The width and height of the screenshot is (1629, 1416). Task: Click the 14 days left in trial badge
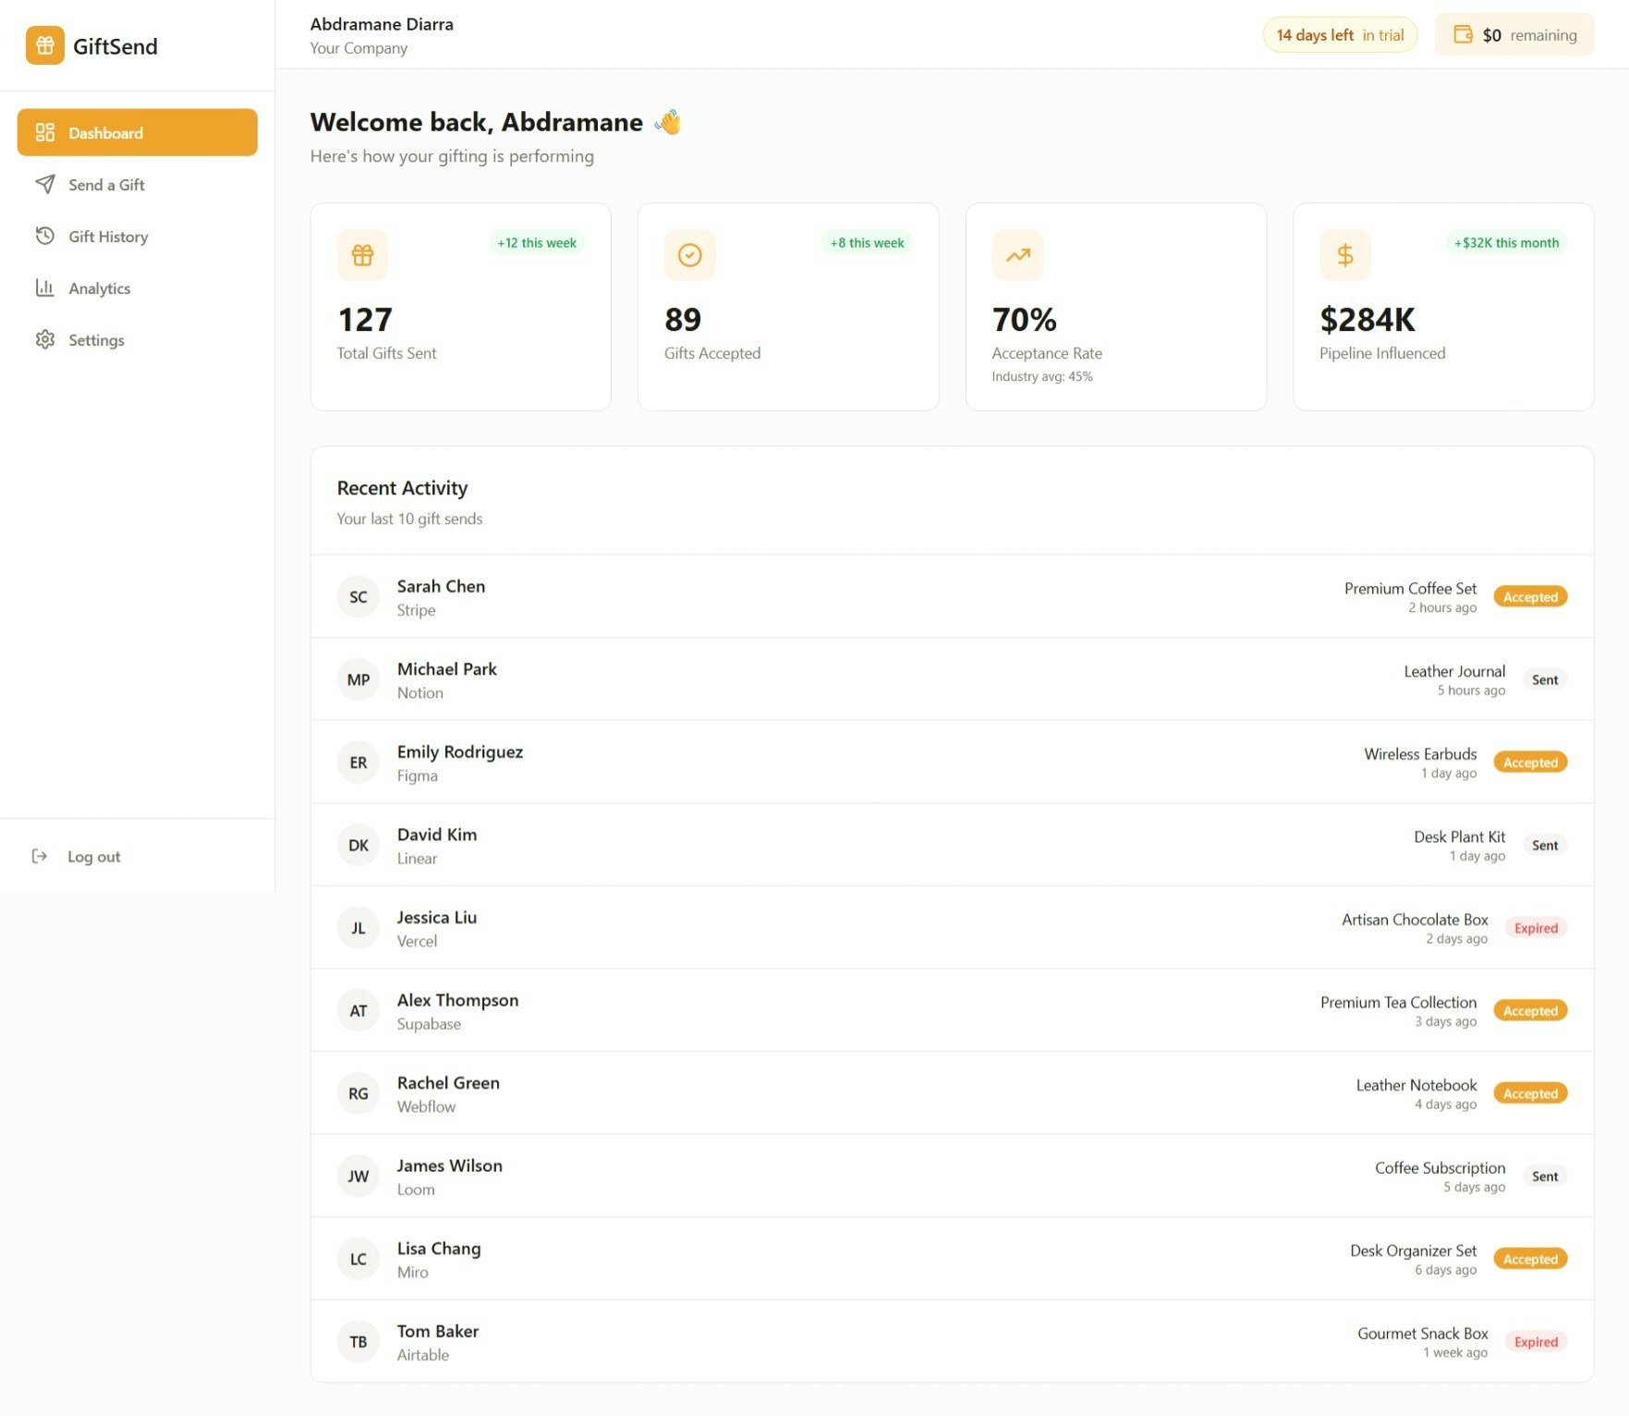click(x=1340, y=35)
